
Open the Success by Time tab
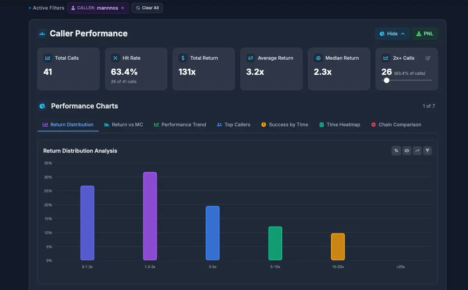285,125
